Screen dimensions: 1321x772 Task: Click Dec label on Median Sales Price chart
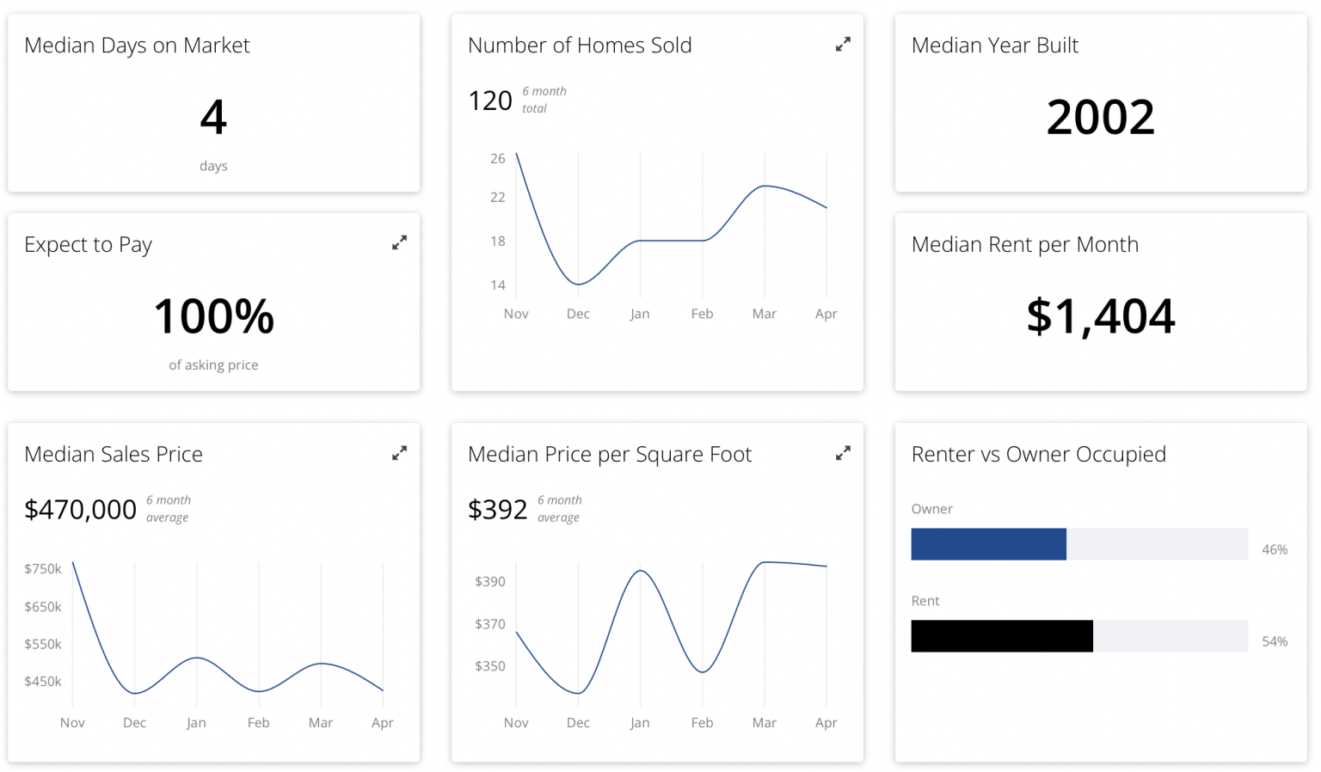tap(134, 723)
